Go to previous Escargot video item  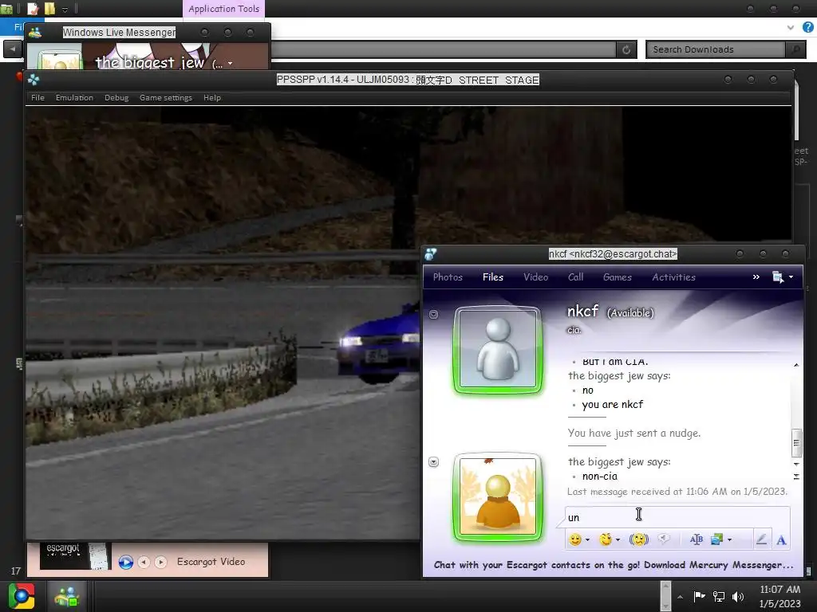(x=144, y=562)
